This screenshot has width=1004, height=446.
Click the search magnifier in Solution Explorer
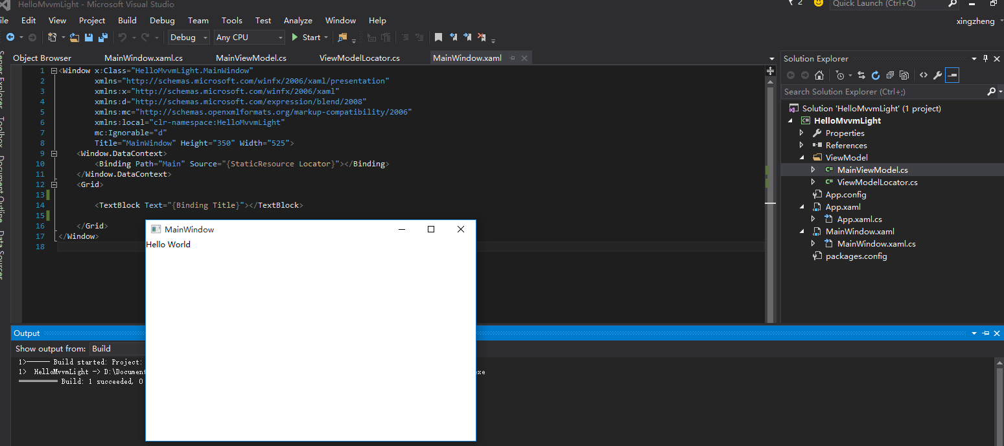click(x=991, y=92)
